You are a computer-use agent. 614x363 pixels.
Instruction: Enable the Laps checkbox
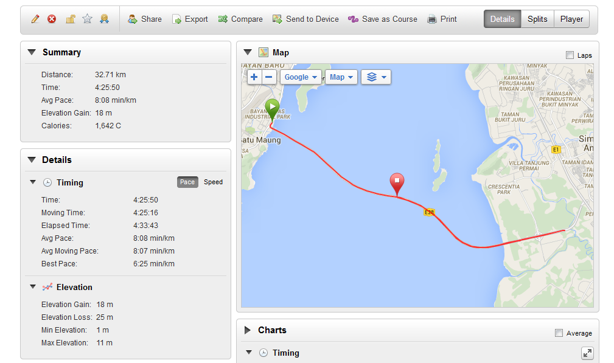[570, 55]
